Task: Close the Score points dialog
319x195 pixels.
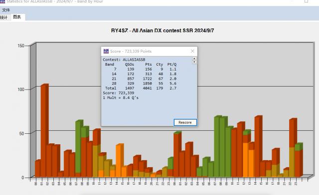Action: point(192,51)
